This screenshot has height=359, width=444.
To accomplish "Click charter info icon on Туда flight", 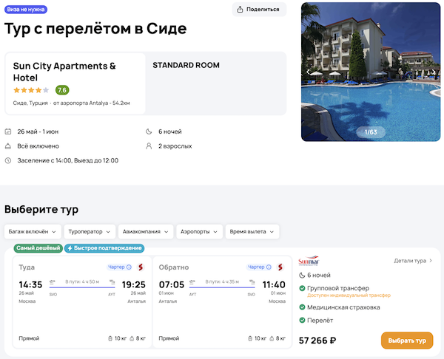I will 129,267.
